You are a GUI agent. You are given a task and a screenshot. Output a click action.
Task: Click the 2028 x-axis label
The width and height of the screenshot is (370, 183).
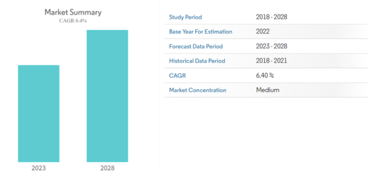[x=107, y=168]
